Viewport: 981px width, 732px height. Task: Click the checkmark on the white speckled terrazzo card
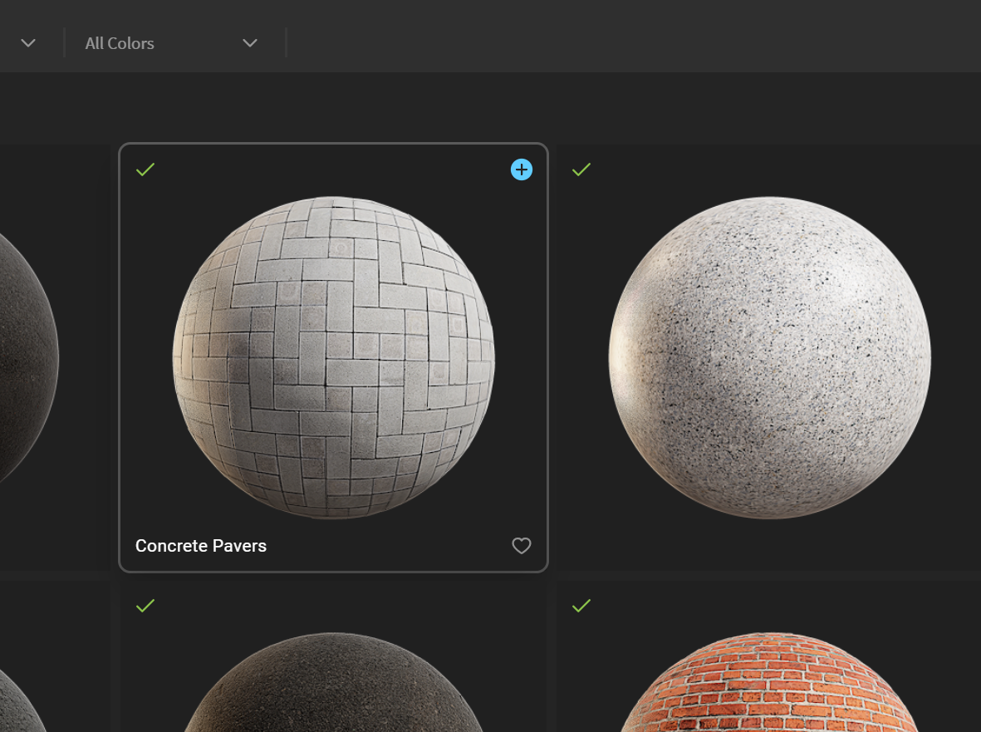tap(581, 169)
